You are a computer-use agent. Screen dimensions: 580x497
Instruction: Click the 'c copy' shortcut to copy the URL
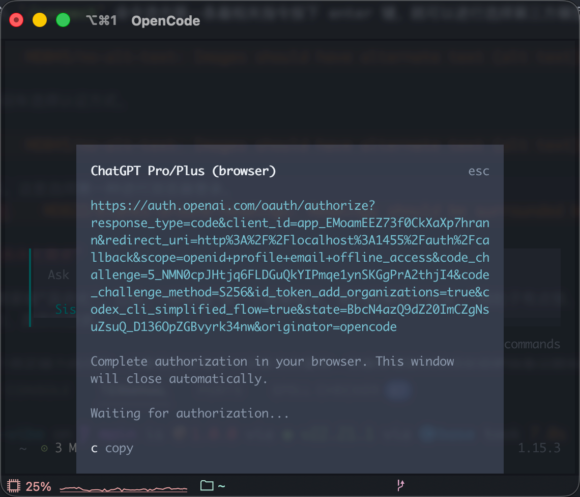click(112, 448)
